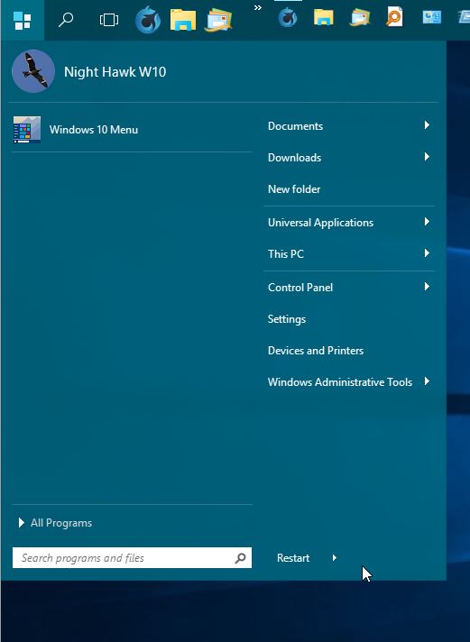Show hidden quick-launch items via the double chevron
Image resolution: width=470 pixels, height=642 pixels.
click(258, 7)
